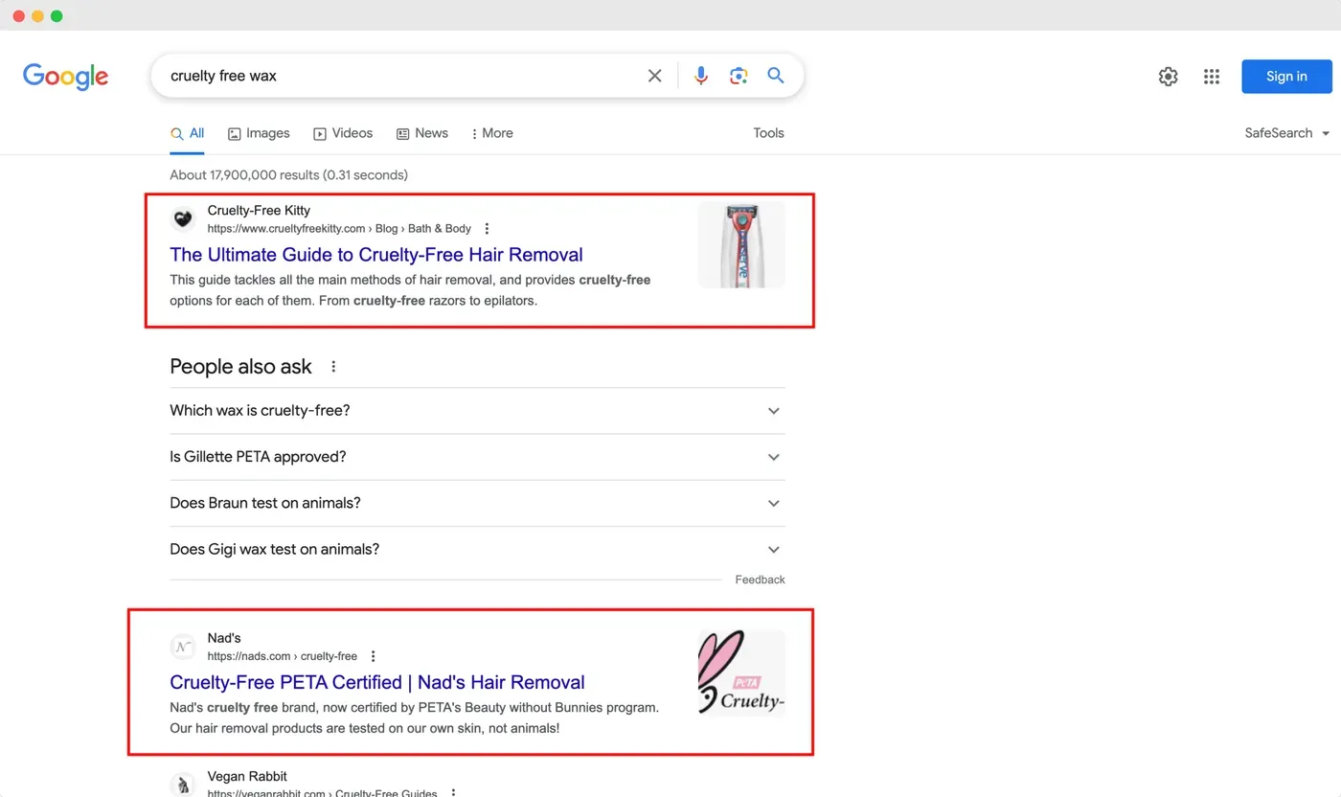Click the 'Cruelty-Free Kitty' site name
Screen dimensions: 1341x797
(259, 211)
